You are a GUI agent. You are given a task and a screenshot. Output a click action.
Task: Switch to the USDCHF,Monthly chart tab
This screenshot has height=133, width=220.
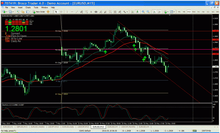pyautogui.click(x=128, y=127)
